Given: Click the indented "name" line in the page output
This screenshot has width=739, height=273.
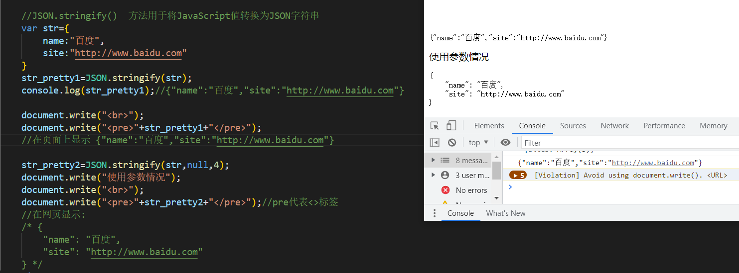Looking at the screenshot, I should [474, 85].
